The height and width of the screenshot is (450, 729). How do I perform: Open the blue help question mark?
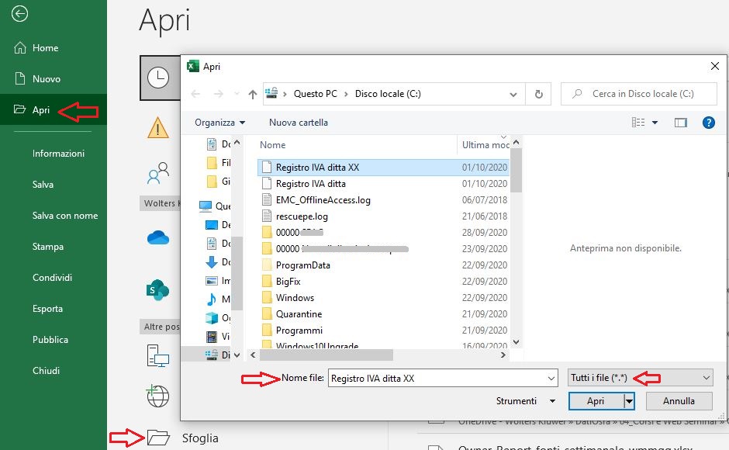click(x=709, y=123)
